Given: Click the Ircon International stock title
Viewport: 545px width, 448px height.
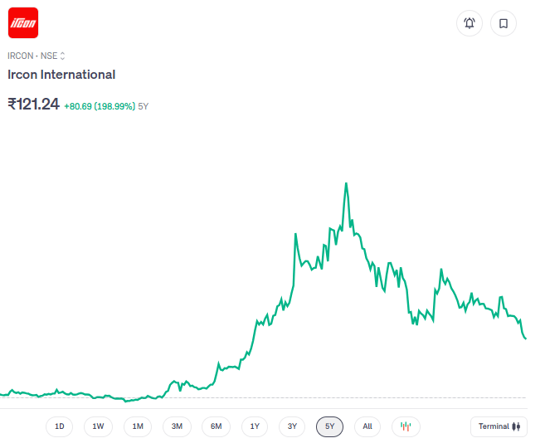Looking at the screenshot, I should click(61, 75).
